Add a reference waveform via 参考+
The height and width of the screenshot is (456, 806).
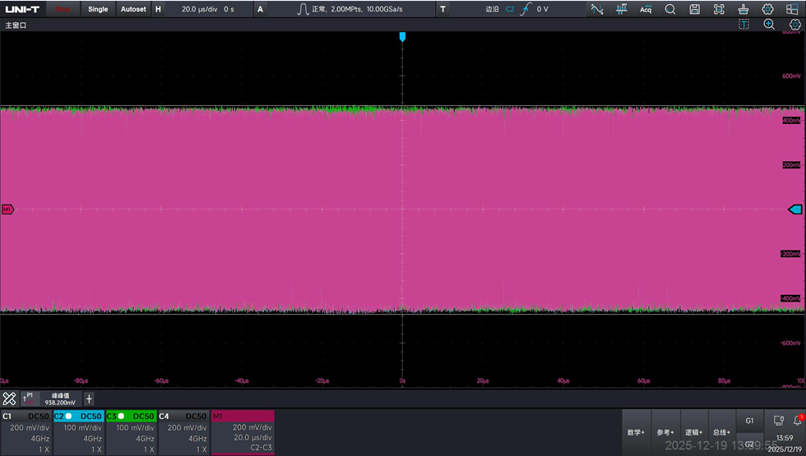pyautogui.click(x=665, y=432)
